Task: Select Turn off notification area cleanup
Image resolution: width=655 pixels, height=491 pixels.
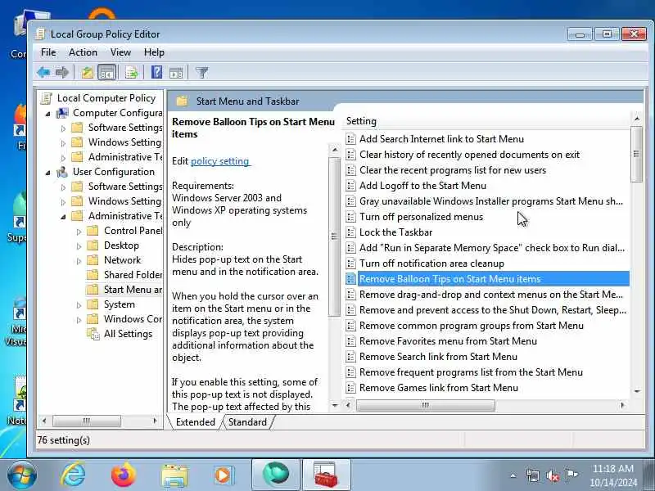Action: (431, 264)
